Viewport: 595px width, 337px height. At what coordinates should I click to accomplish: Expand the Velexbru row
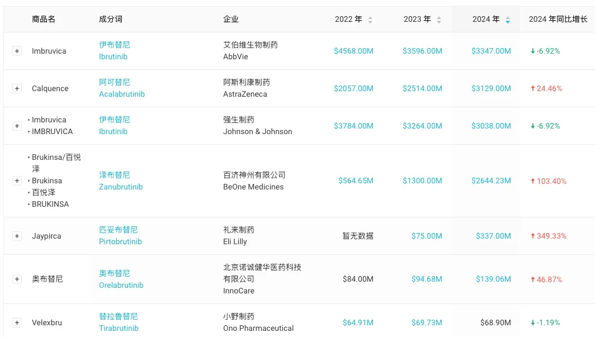17,322
